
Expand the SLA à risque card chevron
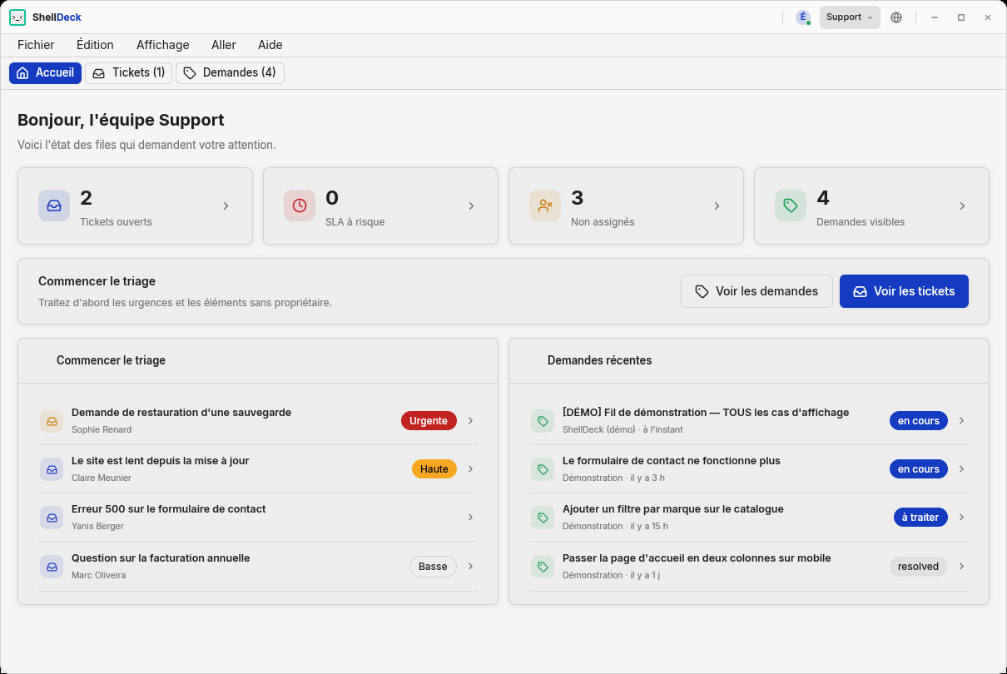[x=471, y=206]
